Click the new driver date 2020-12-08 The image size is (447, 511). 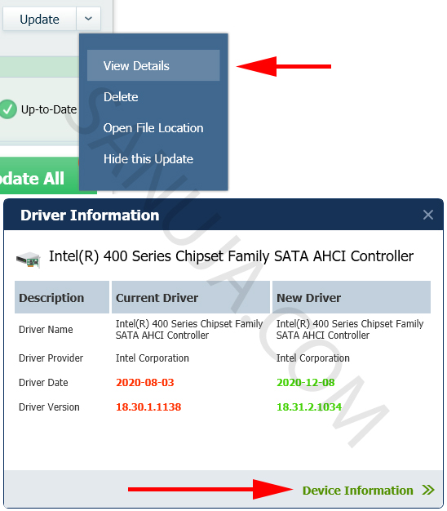coord(305,382)
